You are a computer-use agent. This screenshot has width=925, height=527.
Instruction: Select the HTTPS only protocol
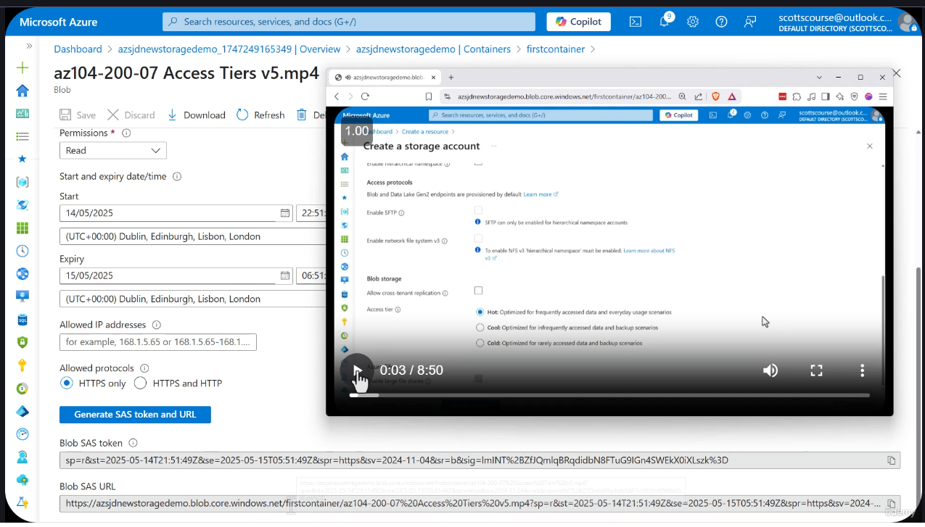[x=66, y=383]
